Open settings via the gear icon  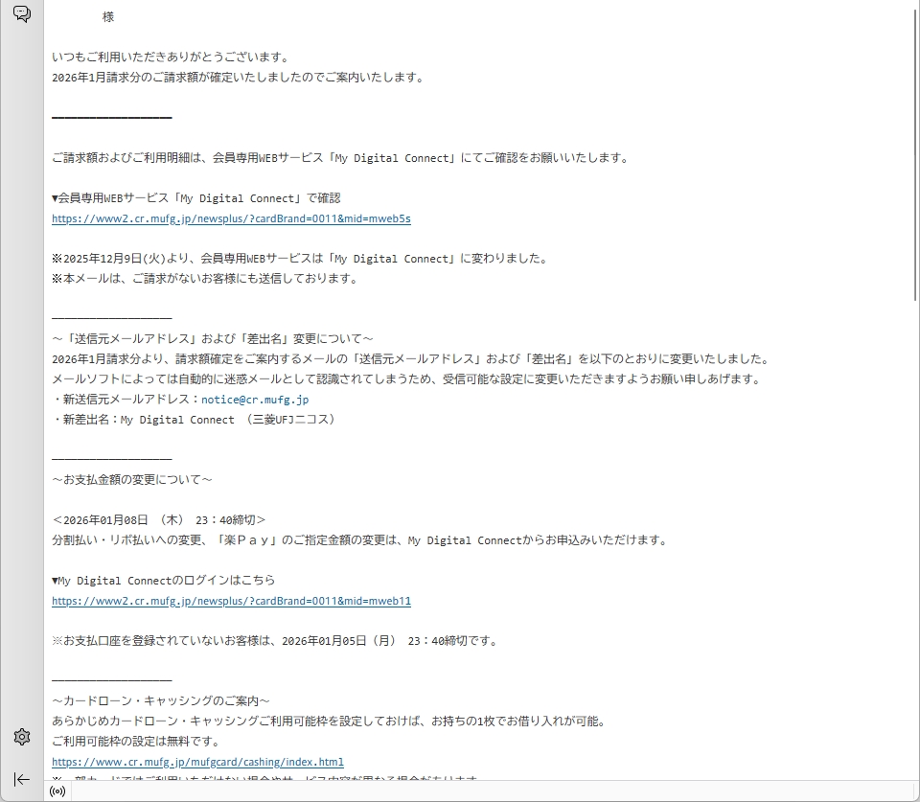(21, 737)
